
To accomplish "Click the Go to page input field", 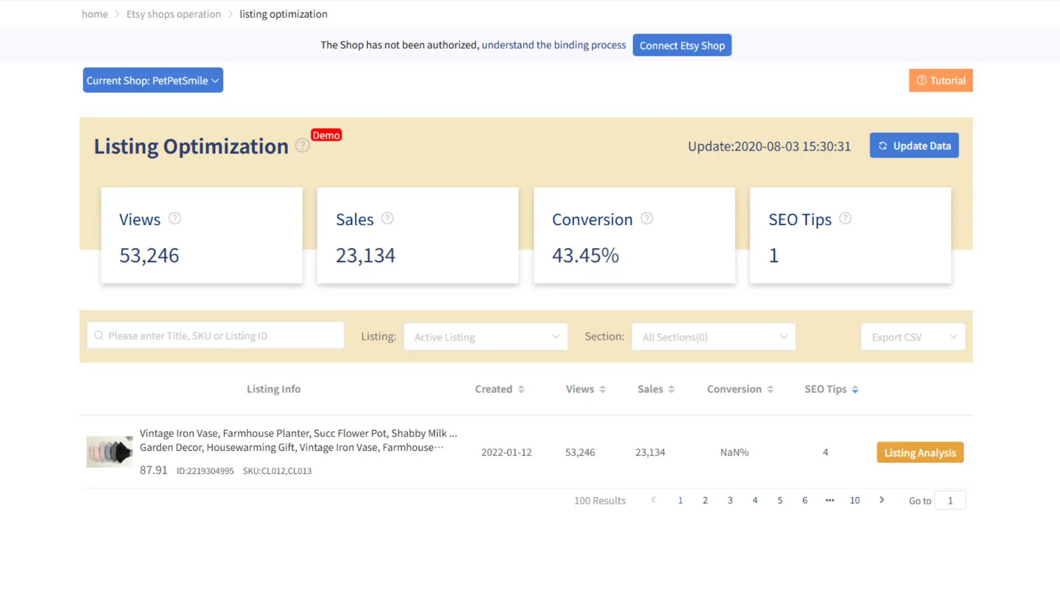I will (x=950, y=500).
